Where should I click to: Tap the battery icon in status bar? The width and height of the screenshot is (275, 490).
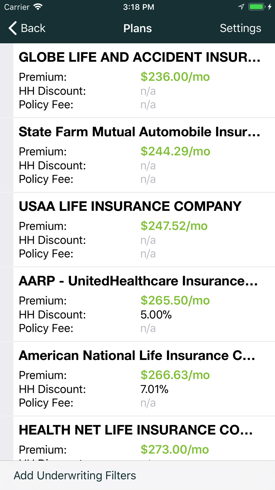tap(257, 7)
